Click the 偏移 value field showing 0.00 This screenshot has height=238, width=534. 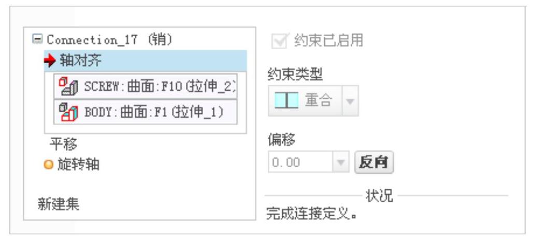[300, 162]
